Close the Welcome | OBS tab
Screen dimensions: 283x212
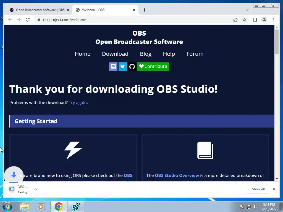134,10
